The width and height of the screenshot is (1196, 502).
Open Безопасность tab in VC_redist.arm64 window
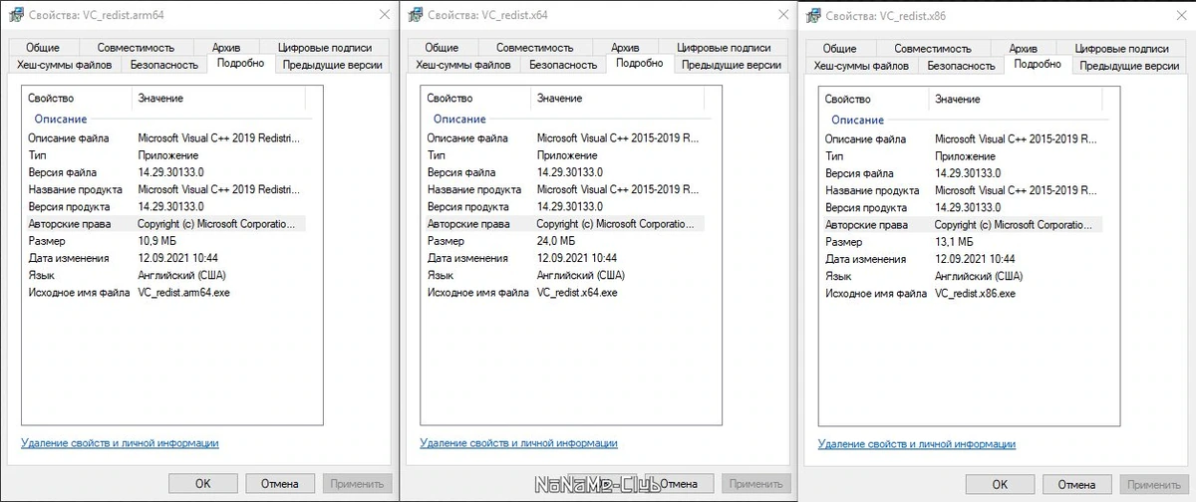tap(163, 65)
